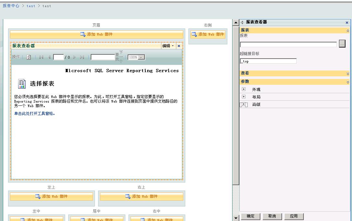Close the 报表查看器 web part
The height and width of the screenshot is (221, 352).
[179, 46]
